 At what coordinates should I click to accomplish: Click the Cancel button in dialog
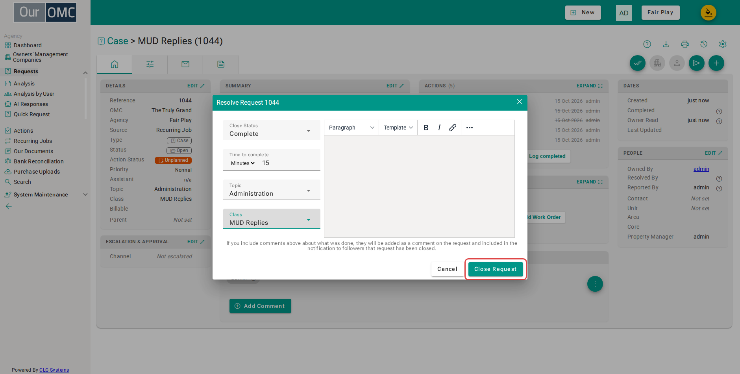click(x=448, y=269)
